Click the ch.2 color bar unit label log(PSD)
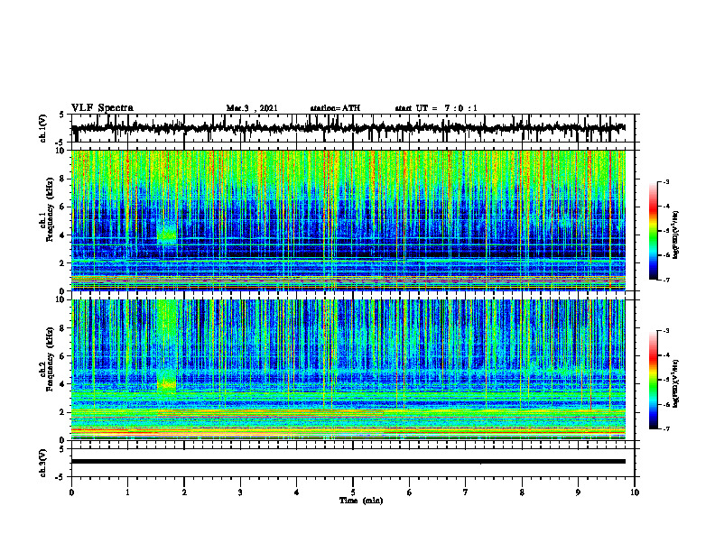The image size is (715, 552). [676, 383]
